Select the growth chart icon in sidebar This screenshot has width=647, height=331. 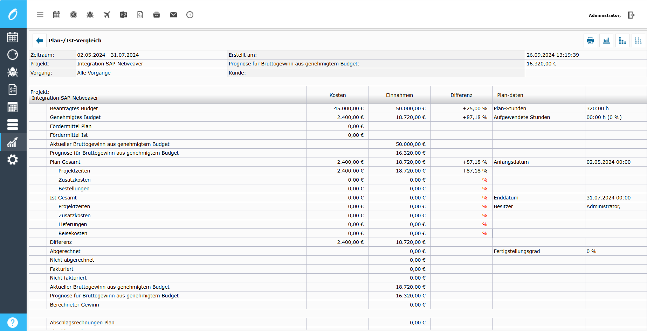pos(13,142)
